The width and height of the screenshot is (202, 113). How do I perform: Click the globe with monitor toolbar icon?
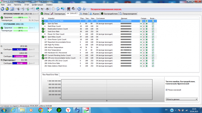tap(62, 9)
